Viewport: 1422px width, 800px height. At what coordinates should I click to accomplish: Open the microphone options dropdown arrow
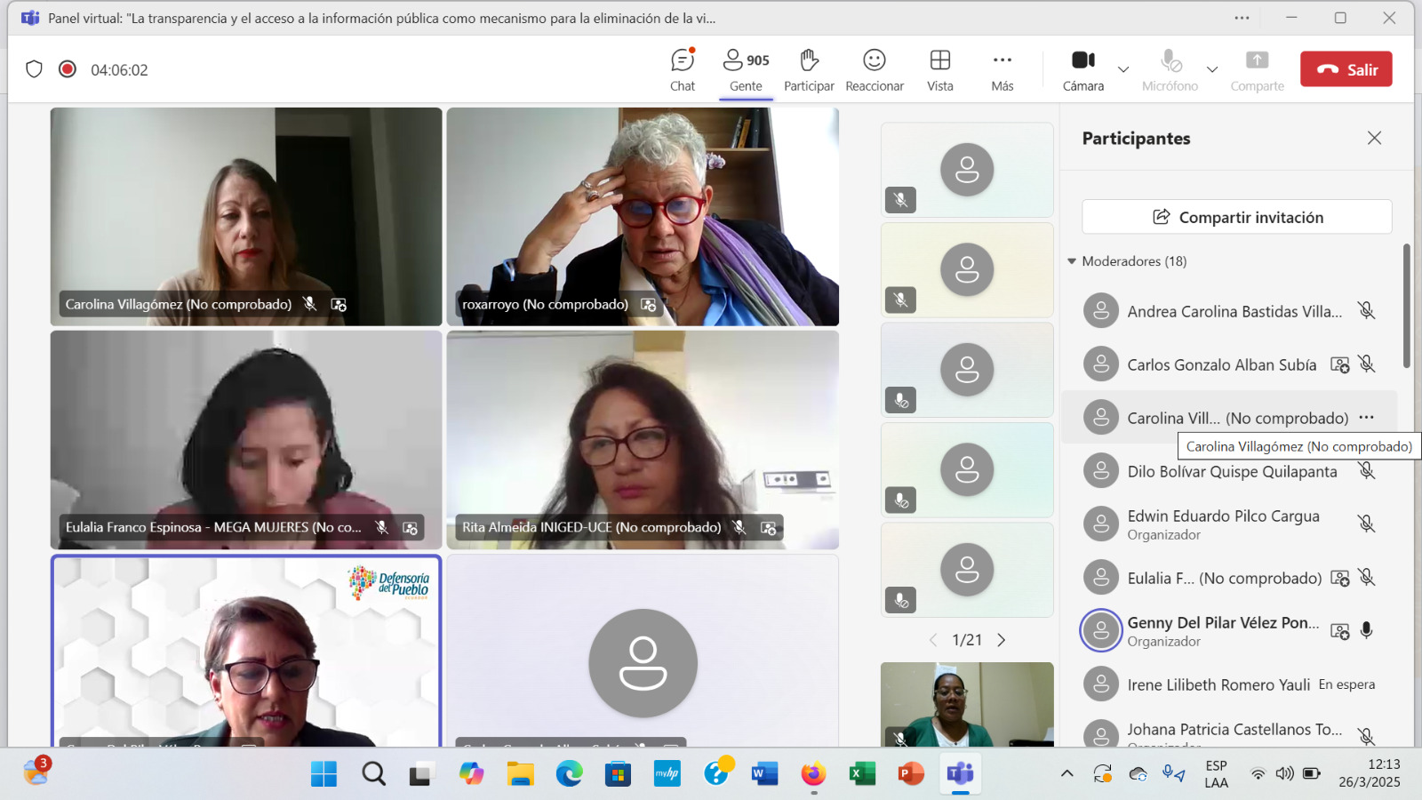coord(1211,69)
